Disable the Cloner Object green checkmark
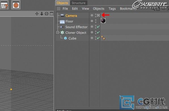Image resolution: width=169 pixels, height=111 pixels. click(98, 32)
